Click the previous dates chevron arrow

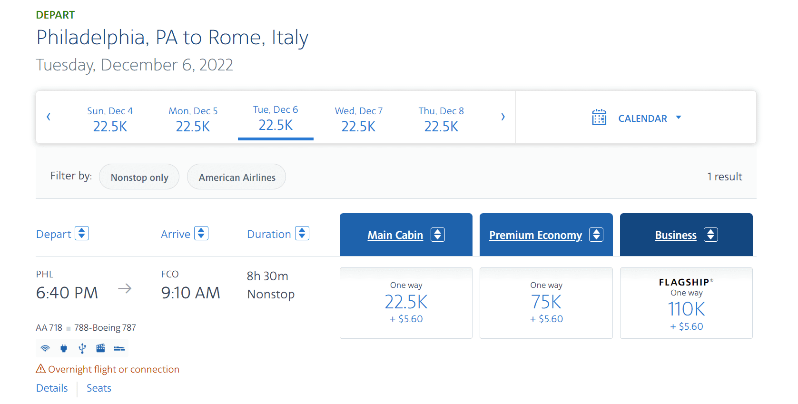coord(48,117)
